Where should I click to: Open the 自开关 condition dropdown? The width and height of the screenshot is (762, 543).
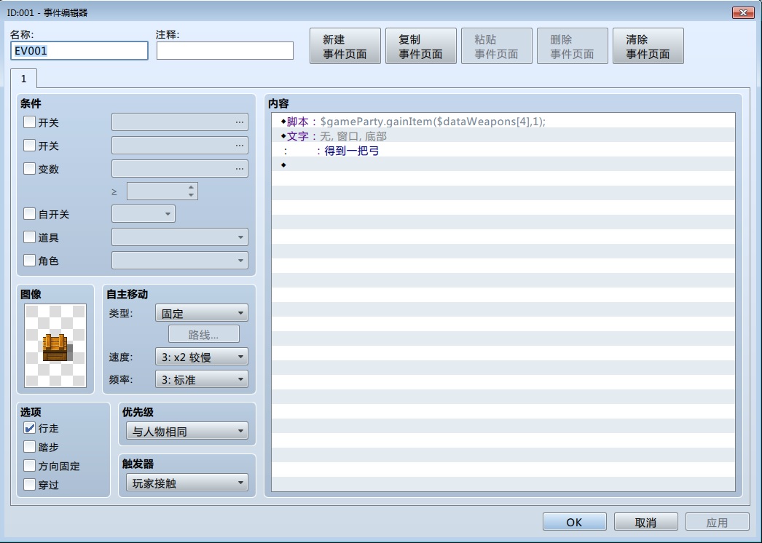coord(144,214)
